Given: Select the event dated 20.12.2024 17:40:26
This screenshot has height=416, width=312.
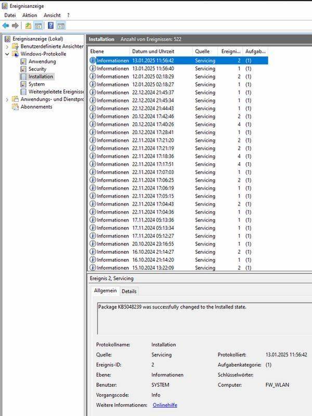Looking at the screenshot, I should pyautogui.click(x=178, y=124).
